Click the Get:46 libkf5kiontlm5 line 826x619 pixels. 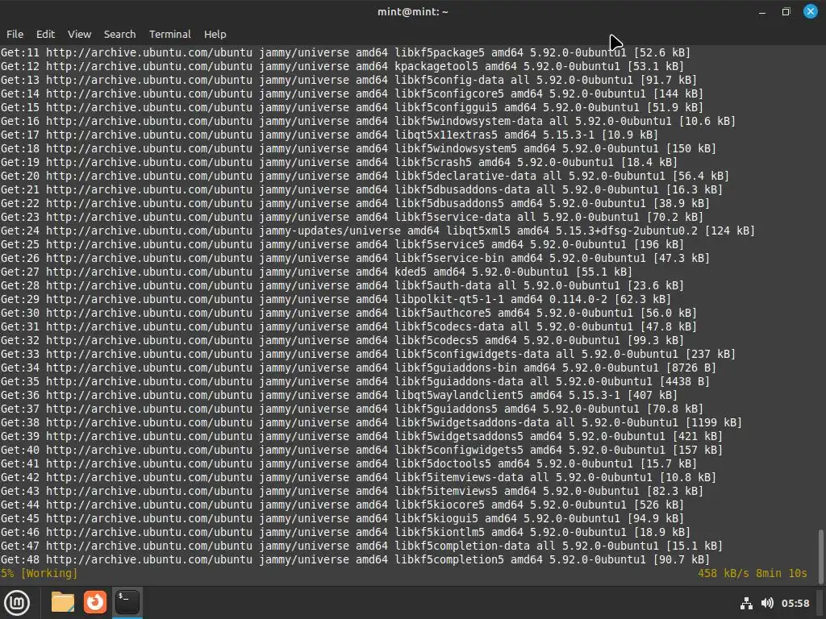345,532
